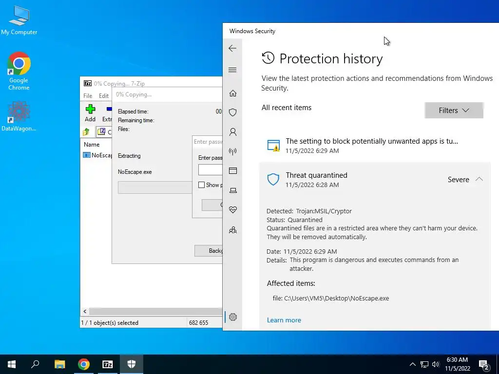Go back in Windows Security

click(232, 48)
